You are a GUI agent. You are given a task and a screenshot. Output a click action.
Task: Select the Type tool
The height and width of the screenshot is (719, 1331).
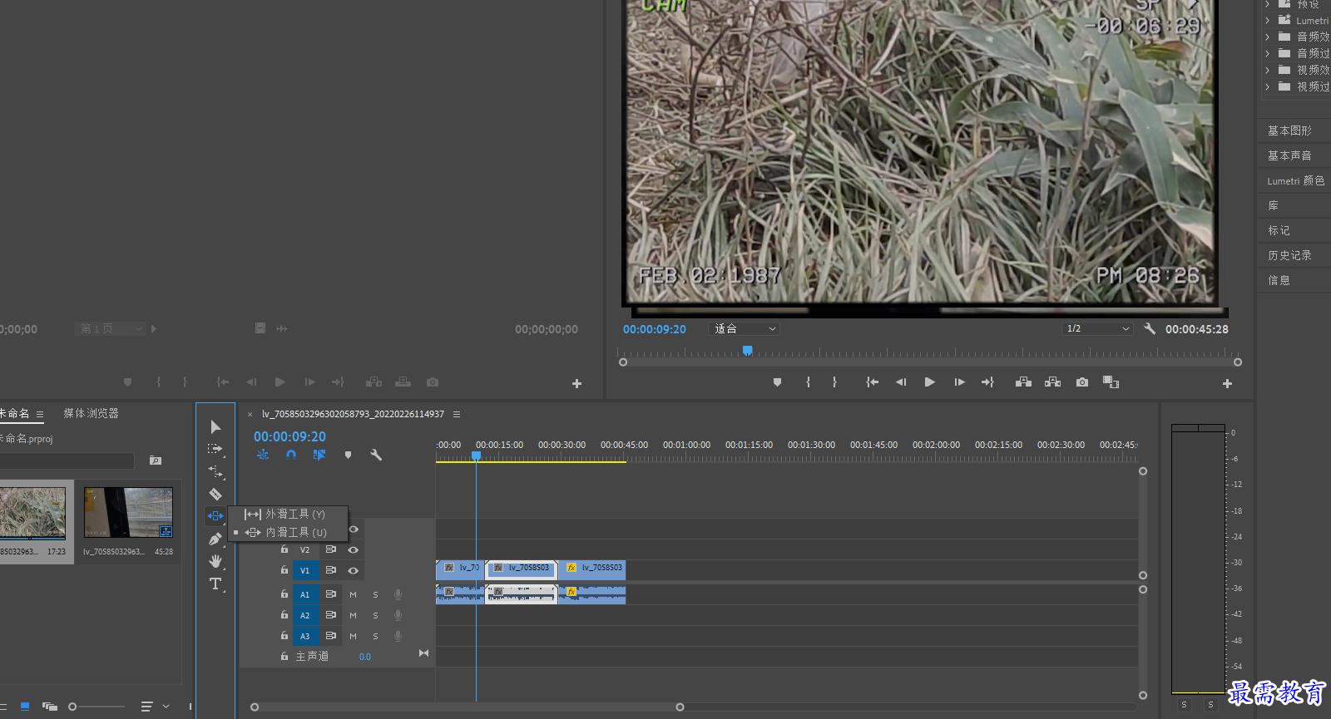[215, 584]
